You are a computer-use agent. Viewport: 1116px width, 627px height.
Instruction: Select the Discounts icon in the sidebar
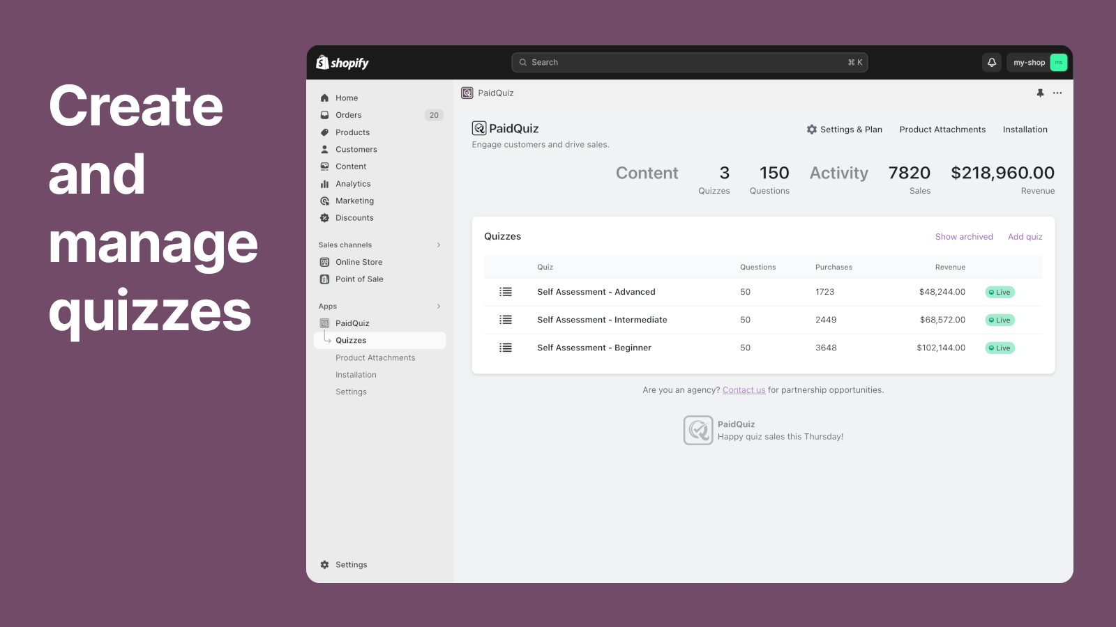point(324,217)
